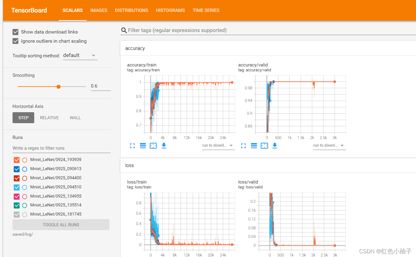The image size is (416, 257).
Task: Switch to the IMAGES tab
Action: [x=99, y=10]
